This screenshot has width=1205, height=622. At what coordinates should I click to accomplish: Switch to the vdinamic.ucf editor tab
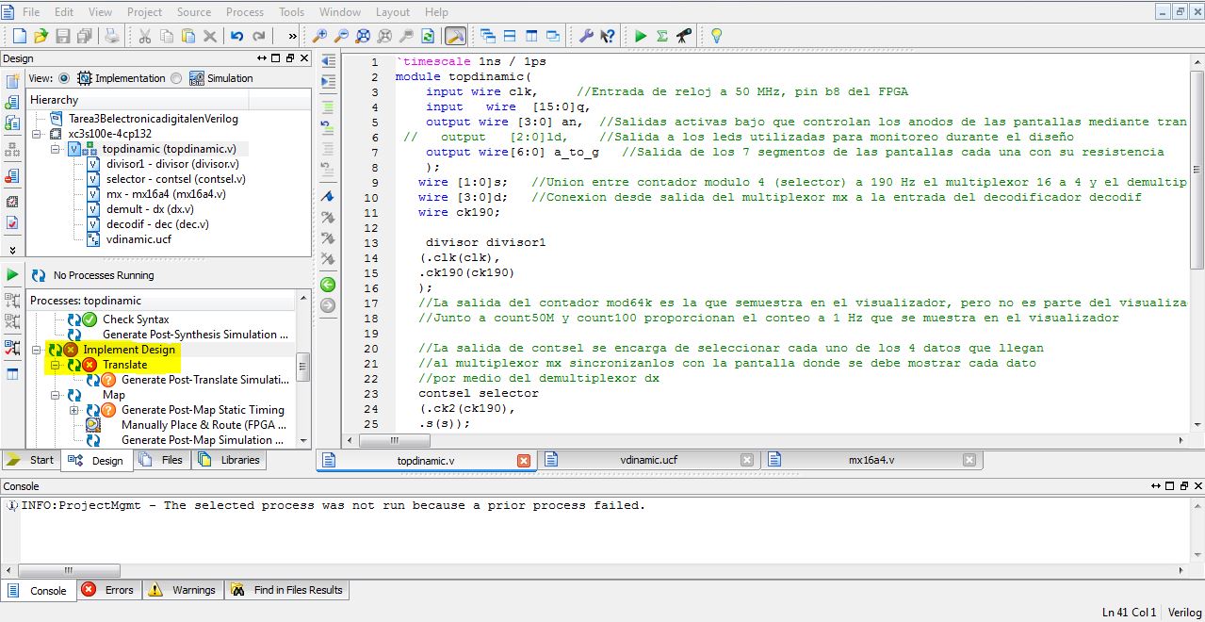point(648,460)
